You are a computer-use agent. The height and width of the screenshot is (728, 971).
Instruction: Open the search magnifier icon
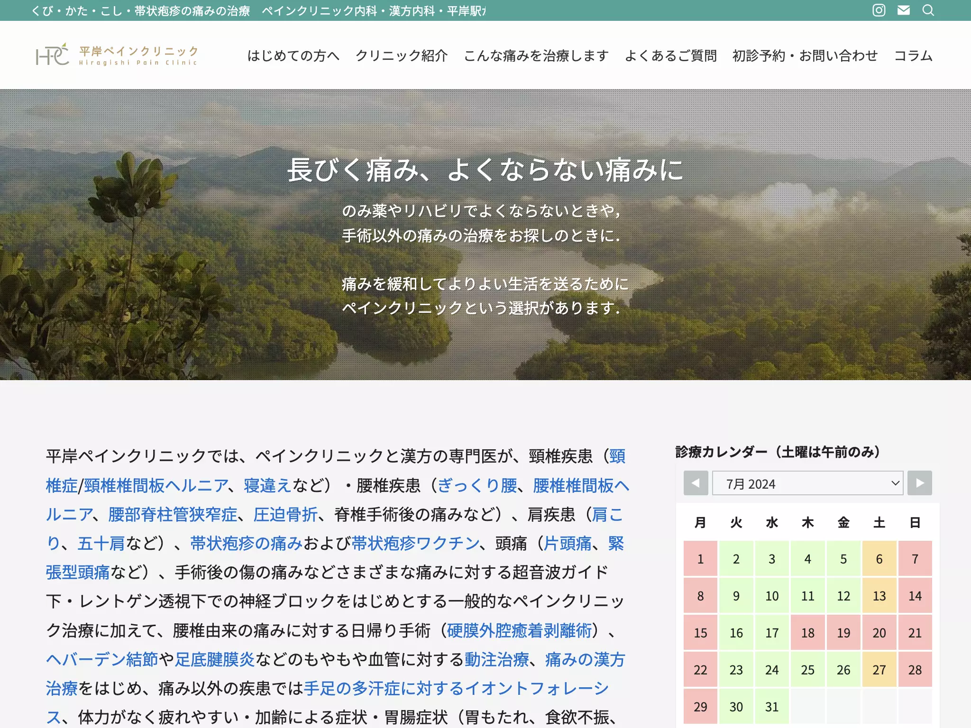click(x=928, y=10)
